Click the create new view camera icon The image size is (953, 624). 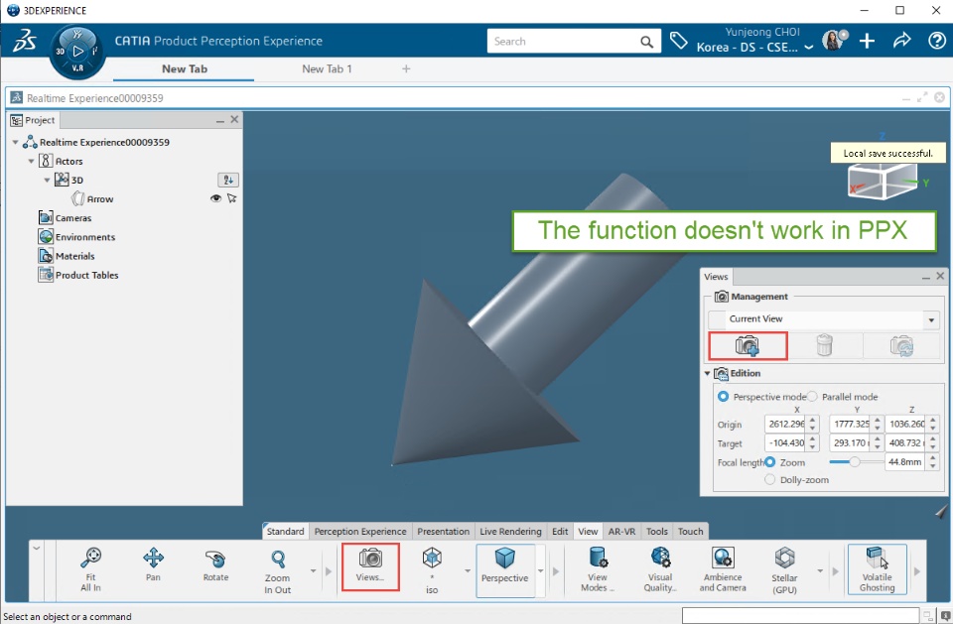click(x=748, y=345)
